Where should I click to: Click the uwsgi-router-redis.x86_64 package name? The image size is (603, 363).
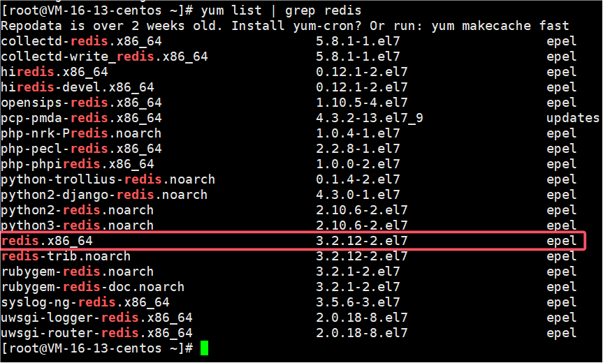(x=96, y=333)
